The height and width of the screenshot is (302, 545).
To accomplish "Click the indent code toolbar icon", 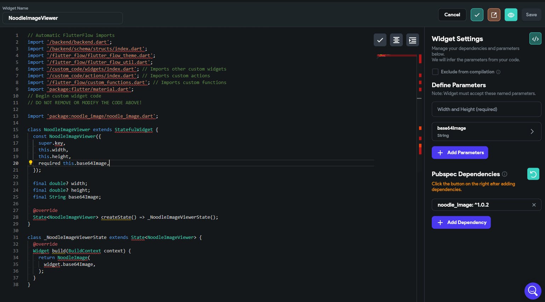I will (412, 40).
